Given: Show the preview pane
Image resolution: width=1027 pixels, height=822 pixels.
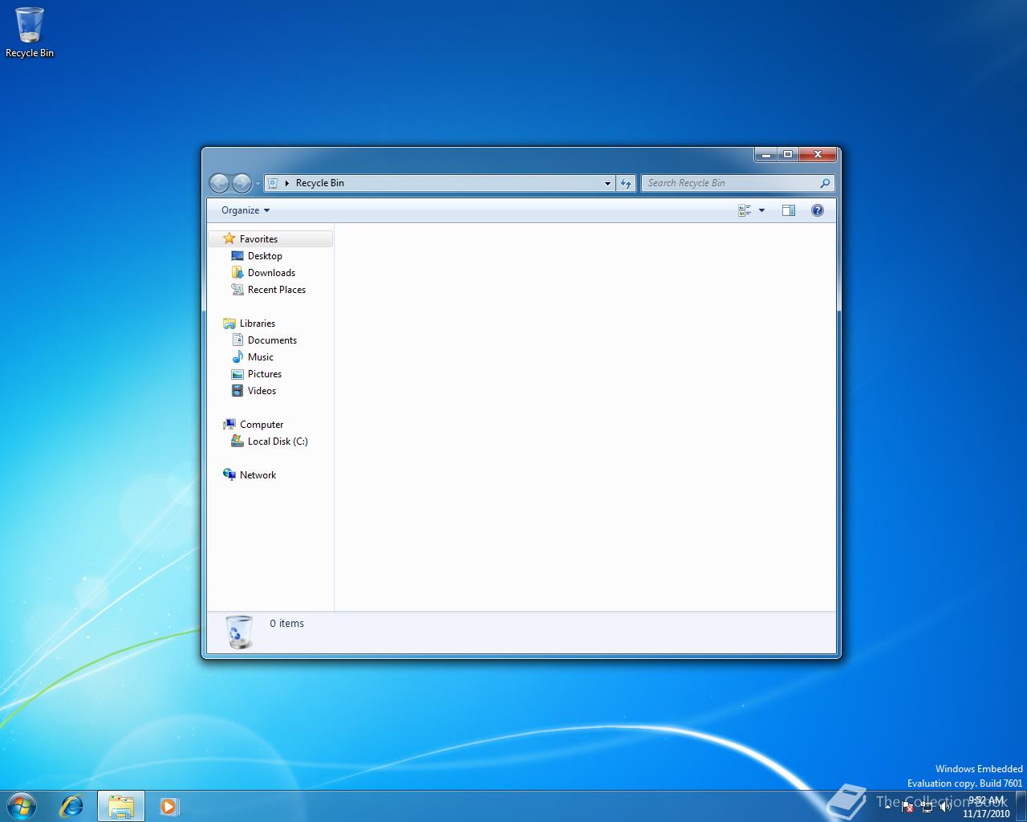Looking at the screenshot, I should click(x=789, y=210).
